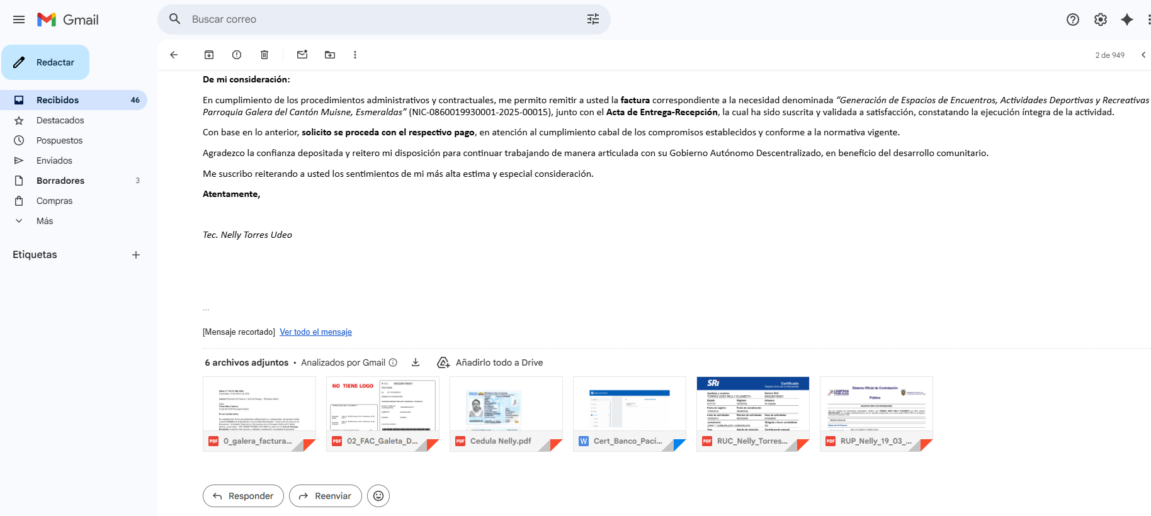Image resolution: width=1151 pixels, height=516 pixels.
Task: Click inside the Buscar correo search field
Action: point(378,20)
